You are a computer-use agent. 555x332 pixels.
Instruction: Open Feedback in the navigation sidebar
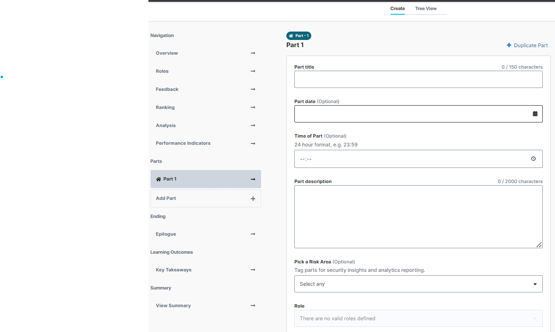tap(167, 89)
